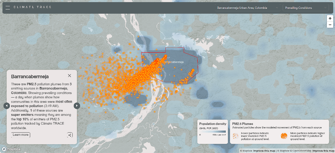335x153 pixels.
Task: Close the Barrancabermeja info panel
Action: click(70, 75)
